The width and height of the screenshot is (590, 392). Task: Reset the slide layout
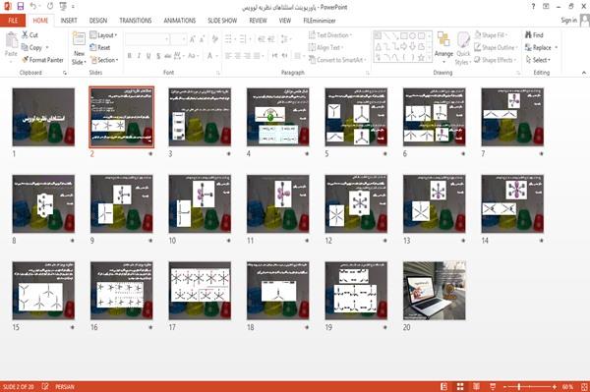coord(100,47)
